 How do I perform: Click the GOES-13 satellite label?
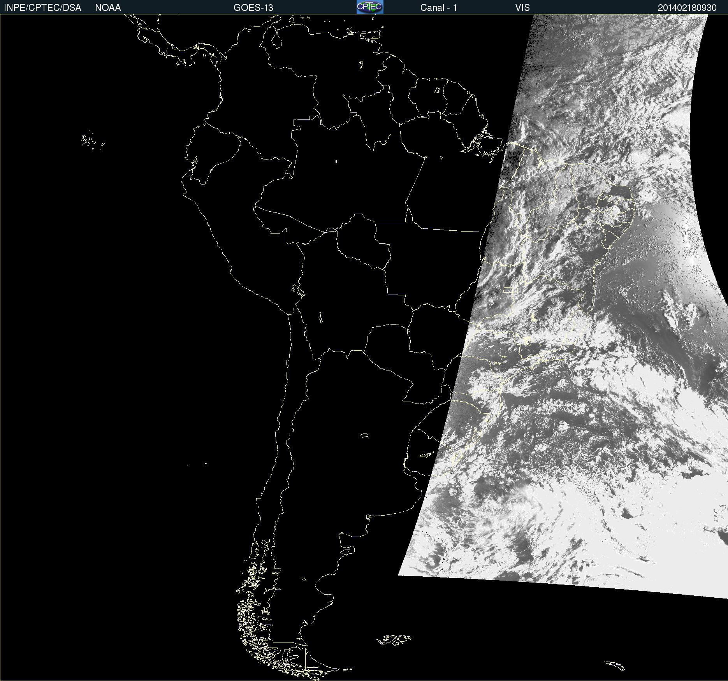pyautogui.click(x=253, y=8)
